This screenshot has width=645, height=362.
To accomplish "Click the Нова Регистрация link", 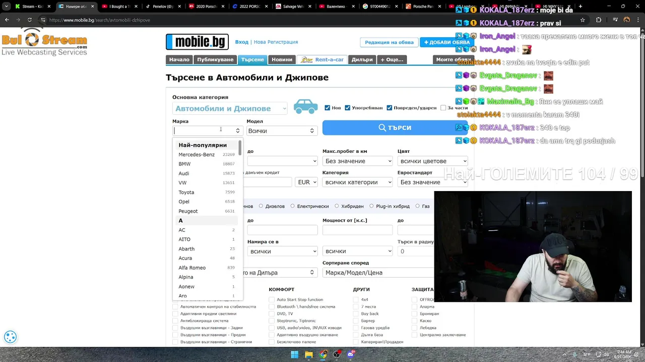I will pyautogui.click(x=276, y=42).
